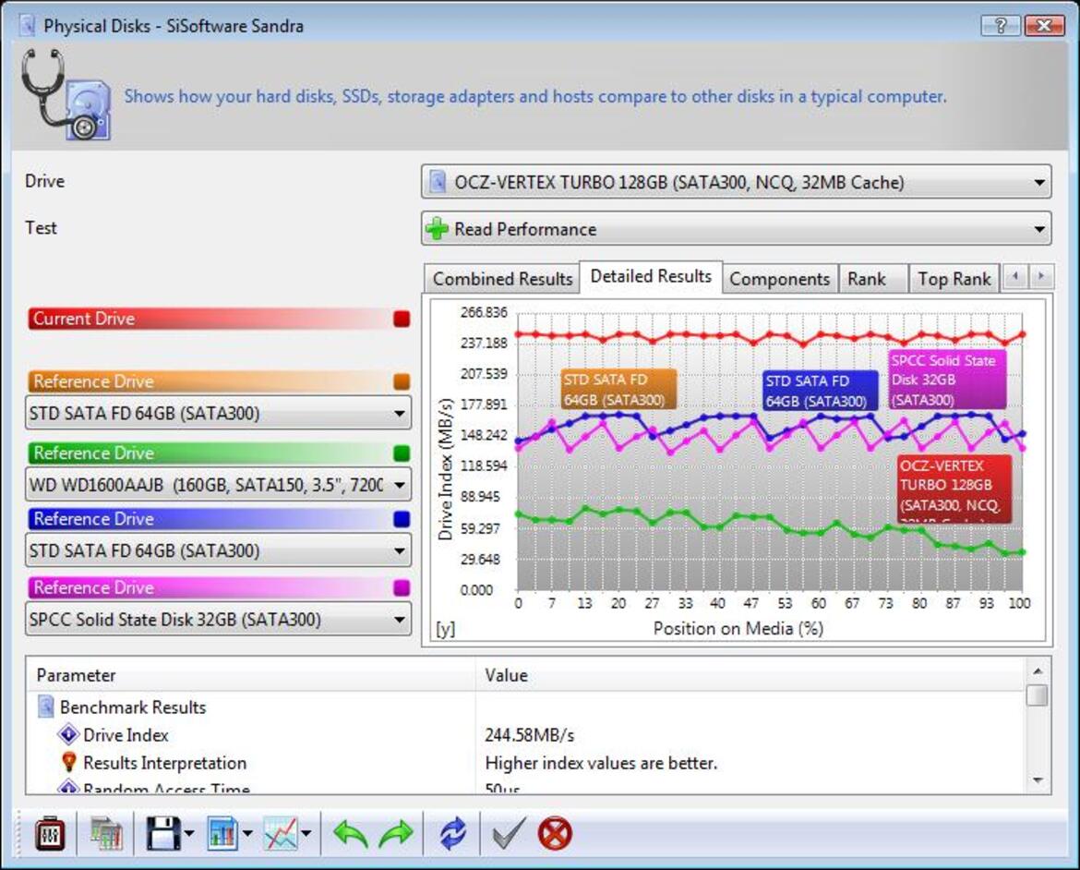Screen dimensions: 1080x870
Task: Click the orange Reference Drive color swatch
Action: pyautogui.click(x=402, y=381)
